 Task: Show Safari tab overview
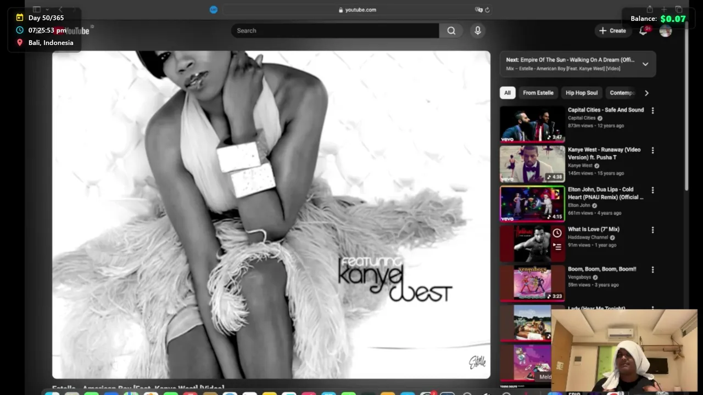(x=679, y=9)
